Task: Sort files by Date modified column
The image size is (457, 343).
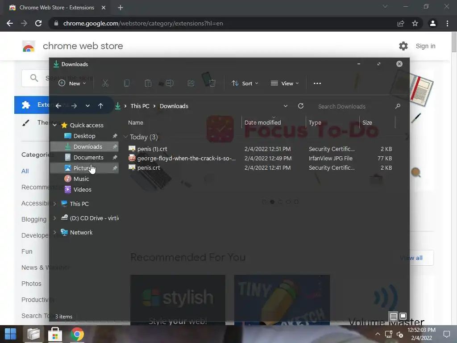Action: pyautogui.click(x=274, y=122)
